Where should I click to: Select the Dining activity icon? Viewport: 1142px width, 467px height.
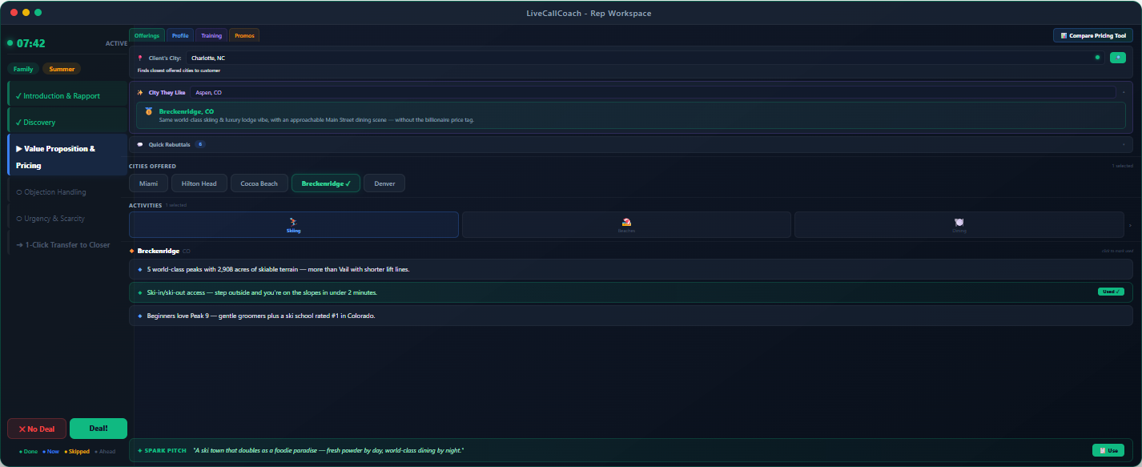click(959, 222)
